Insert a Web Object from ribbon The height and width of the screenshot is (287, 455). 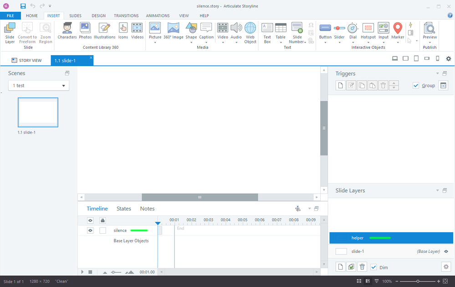(x=250, y=33)
